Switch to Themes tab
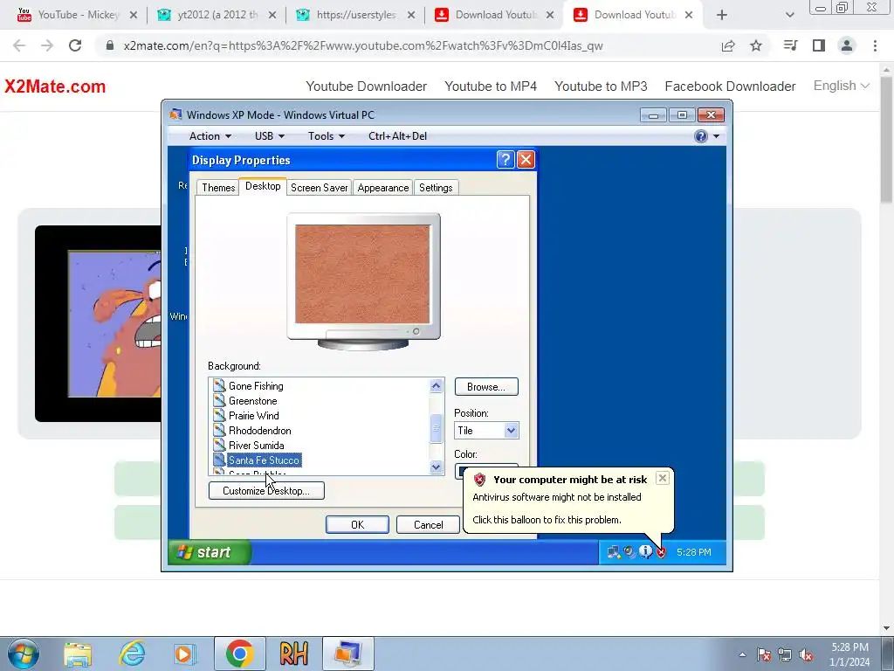Image resolution: width=894 pixels, height=671 pixels. click(x=218, y=188)
